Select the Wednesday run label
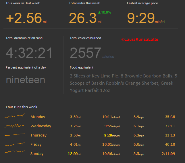Screen dimensions: 185x163 [41, 126]
